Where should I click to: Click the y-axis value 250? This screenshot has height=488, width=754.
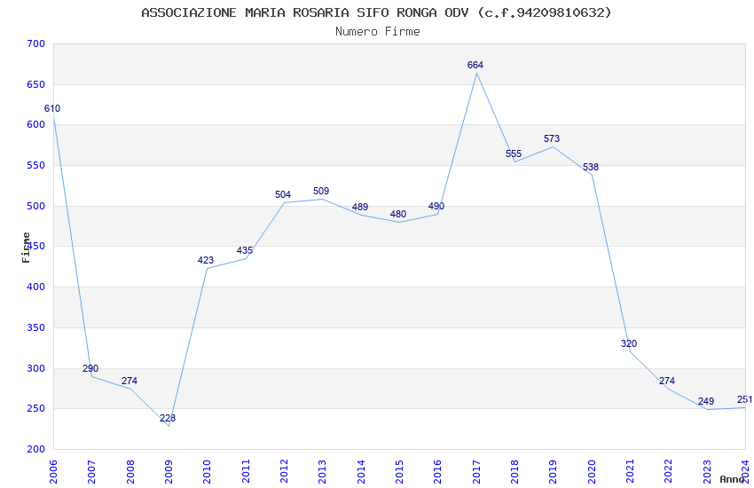(36, 409)
